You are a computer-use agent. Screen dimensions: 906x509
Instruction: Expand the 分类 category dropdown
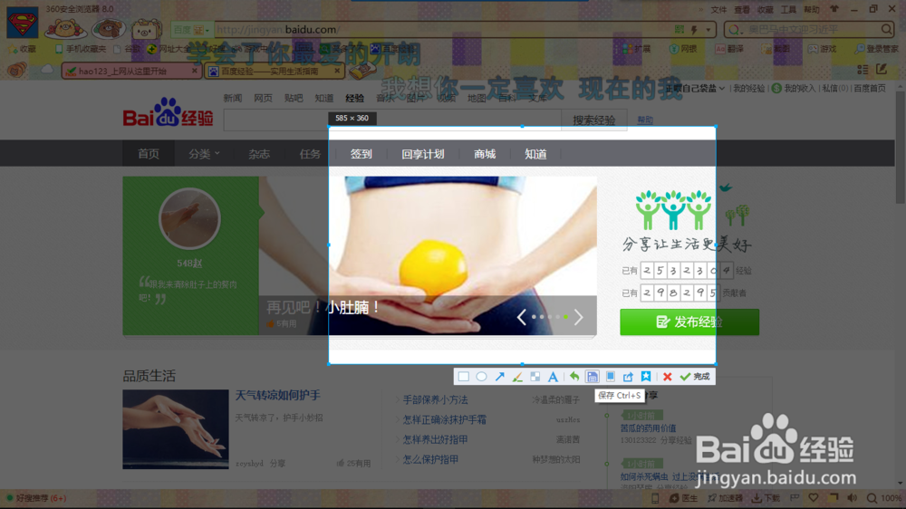(203, 154)
